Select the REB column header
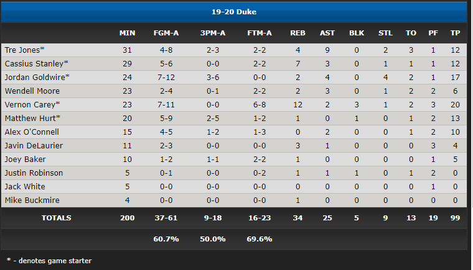The image size is (473, 270). 297,33
